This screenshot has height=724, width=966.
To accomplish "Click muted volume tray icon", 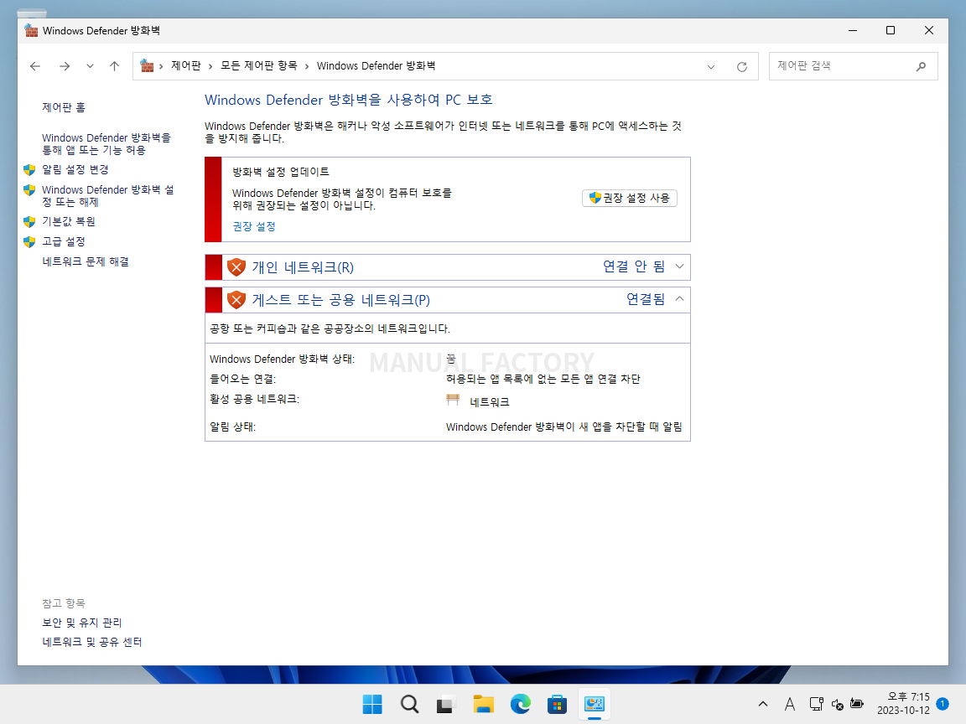I will pyautogui.click(x=837, y=704).
